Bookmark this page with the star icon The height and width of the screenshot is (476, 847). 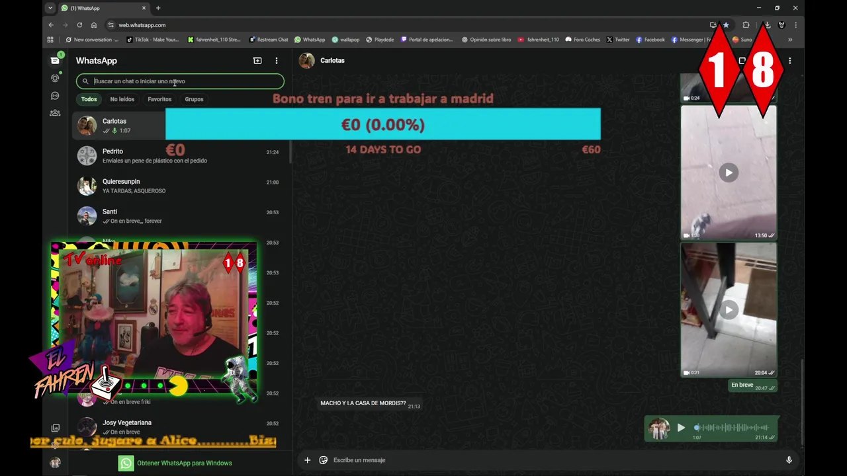tap(726, 25)
